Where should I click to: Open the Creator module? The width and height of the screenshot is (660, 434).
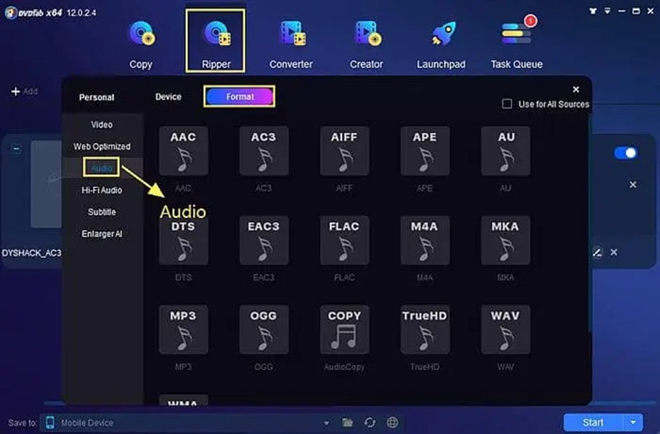click(x=367, y=45)
